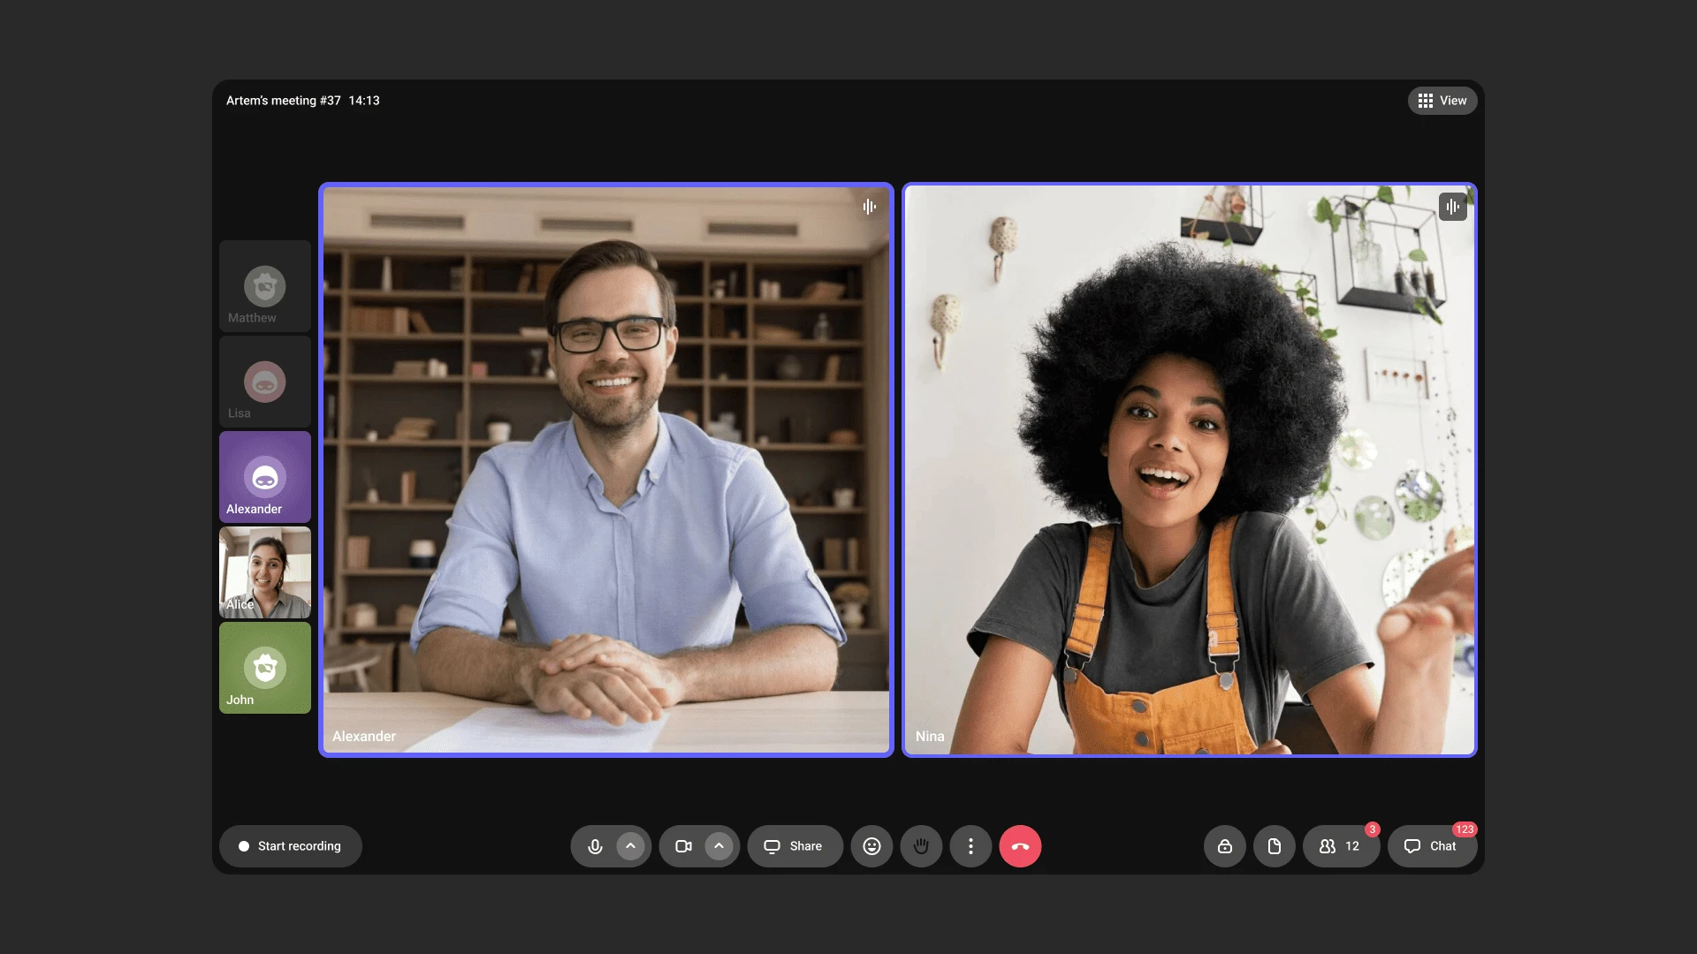Click Alexander's audio waveform indicator
Viewport: 1697px width, 954px height.
pos(870,207)
